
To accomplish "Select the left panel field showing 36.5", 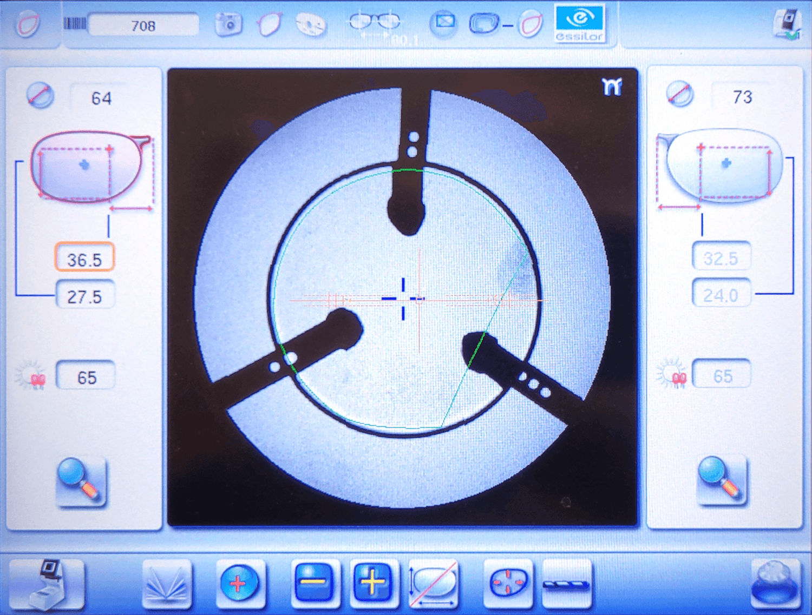I will tap(84, 259).
